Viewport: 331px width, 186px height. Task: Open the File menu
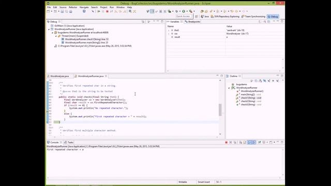click(x=49, y=7)
